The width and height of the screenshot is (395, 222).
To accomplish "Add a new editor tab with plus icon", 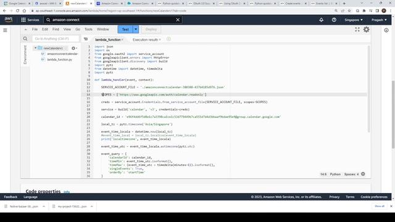I will pos(168,39).
